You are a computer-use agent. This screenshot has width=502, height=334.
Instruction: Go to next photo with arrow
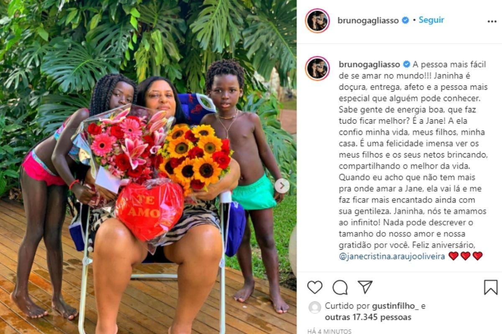pyautogui.click(x=282, y=186)
